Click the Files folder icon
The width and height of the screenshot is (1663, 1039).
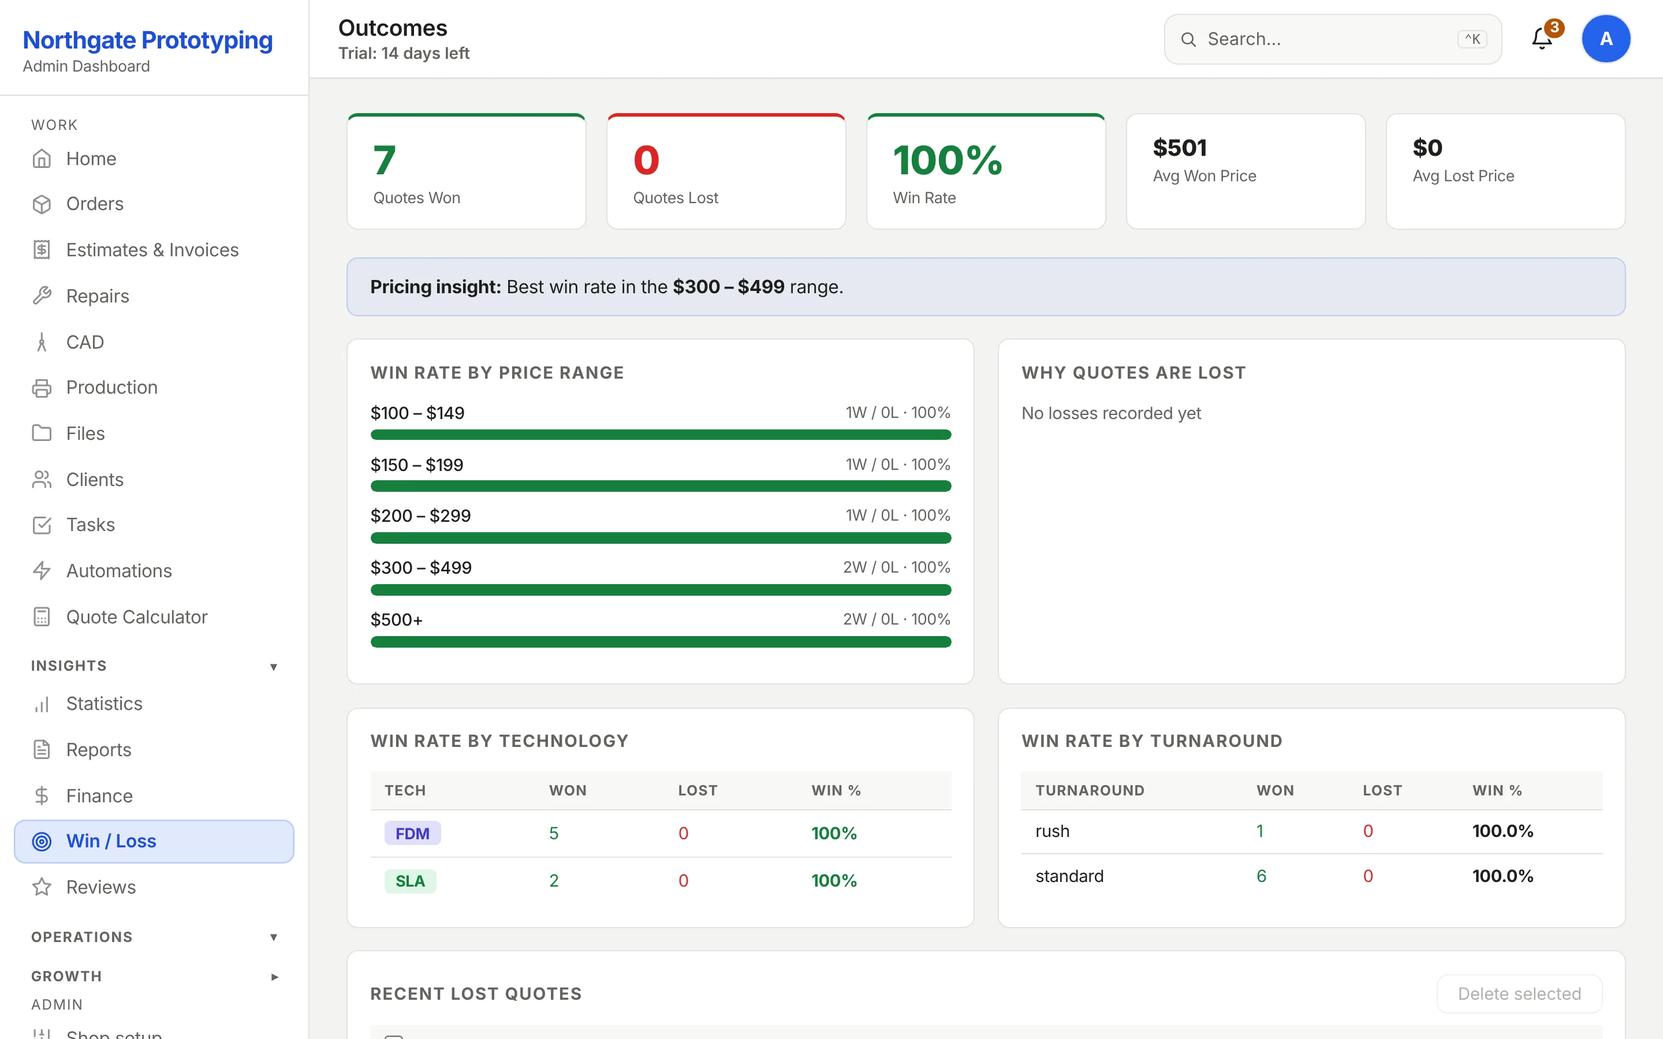[x=42, y=433]
